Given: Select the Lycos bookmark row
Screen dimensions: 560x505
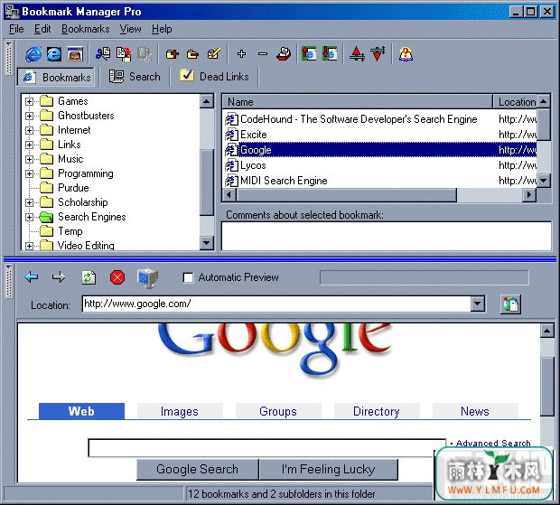Looking at the screenshot, I should click(x=380, y=165).
